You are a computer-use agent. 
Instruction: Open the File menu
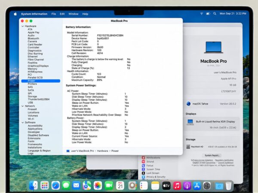click(54, 14)
